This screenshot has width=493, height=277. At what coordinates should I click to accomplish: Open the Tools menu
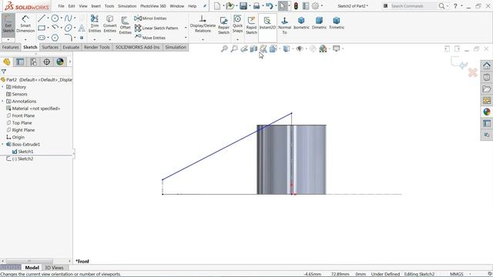coord(109,6)
